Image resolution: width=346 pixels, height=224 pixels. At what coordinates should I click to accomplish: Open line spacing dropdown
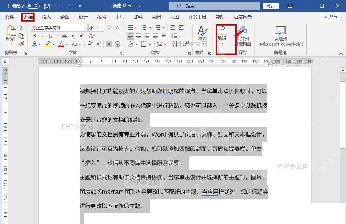[176, 36]
